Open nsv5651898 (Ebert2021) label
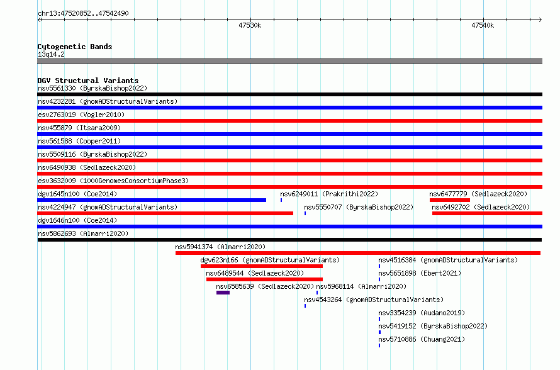 [x=420, y=273]
